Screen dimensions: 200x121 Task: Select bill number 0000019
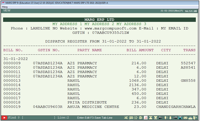pos(12,107)
